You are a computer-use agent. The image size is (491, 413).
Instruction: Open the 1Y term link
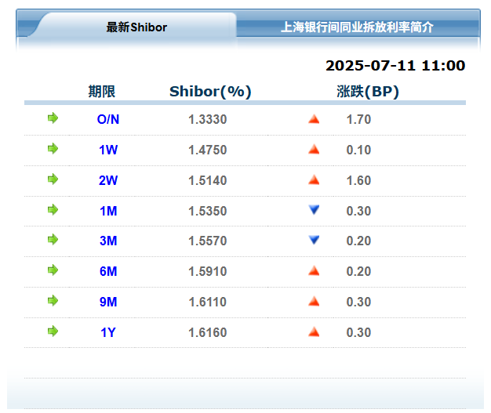(x=108, y=332)
